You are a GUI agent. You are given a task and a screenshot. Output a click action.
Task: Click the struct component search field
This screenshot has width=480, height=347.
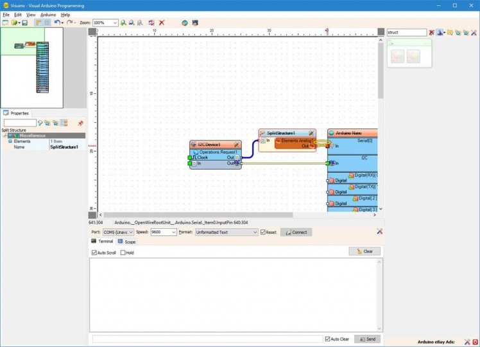point(406,32)
